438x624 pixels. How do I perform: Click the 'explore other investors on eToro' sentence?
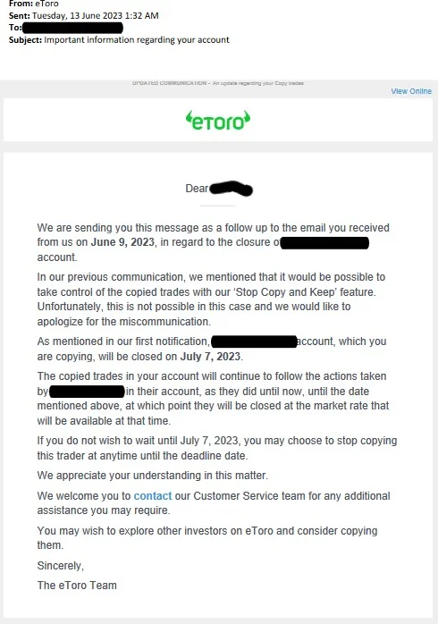pos(206,538)
